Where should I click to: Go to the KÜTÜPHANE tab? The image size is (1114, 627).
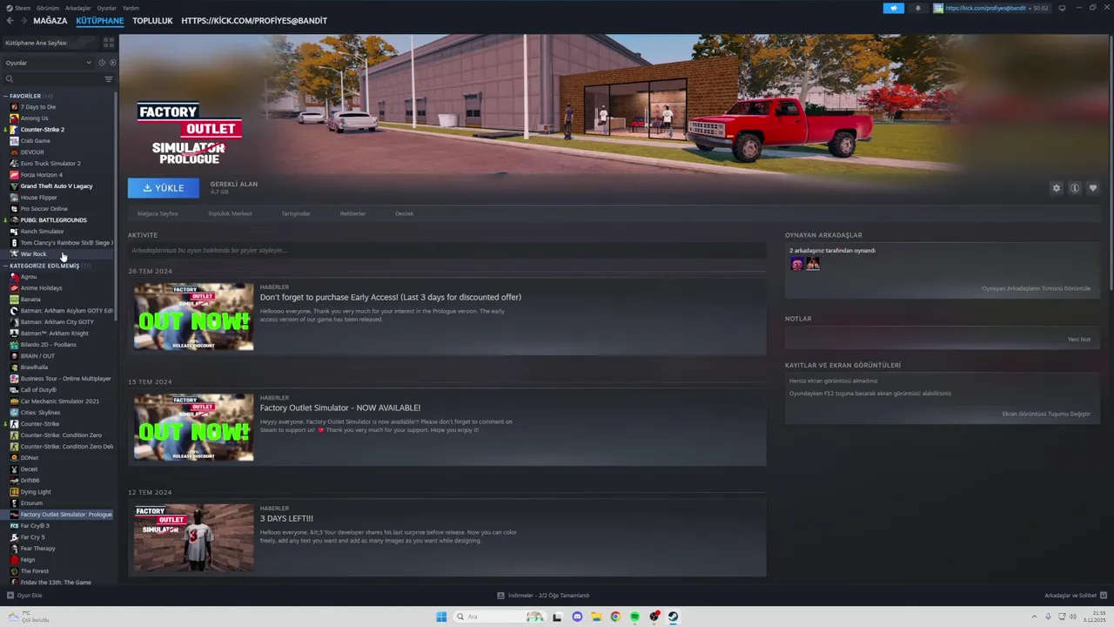[99, 21]
